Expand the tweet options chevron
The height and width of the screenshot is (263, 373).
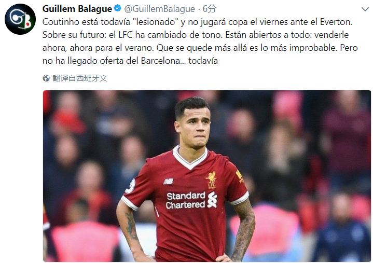pos(365,9)
